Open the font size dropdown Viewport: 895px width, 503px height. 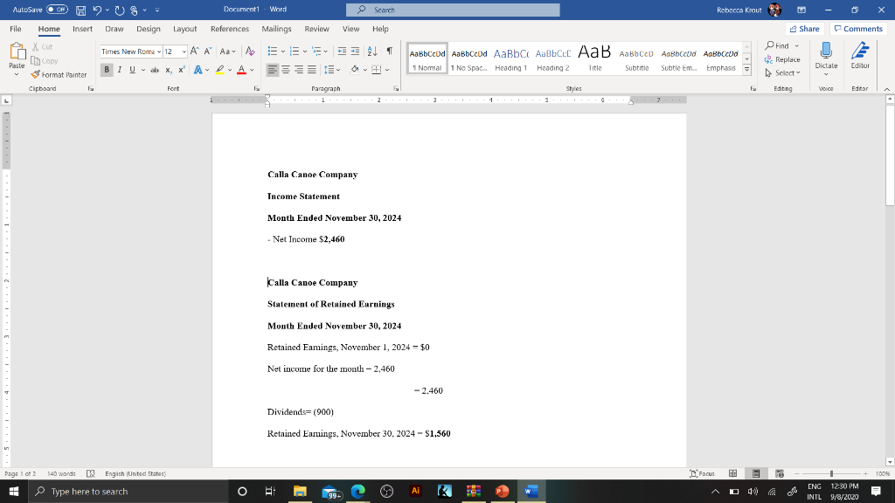click(184, 52)
